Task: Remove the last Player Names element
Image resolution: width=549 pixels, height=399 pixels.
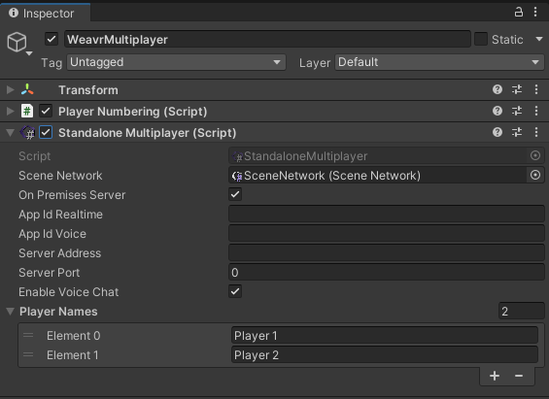Action: (x=519, y=376)
